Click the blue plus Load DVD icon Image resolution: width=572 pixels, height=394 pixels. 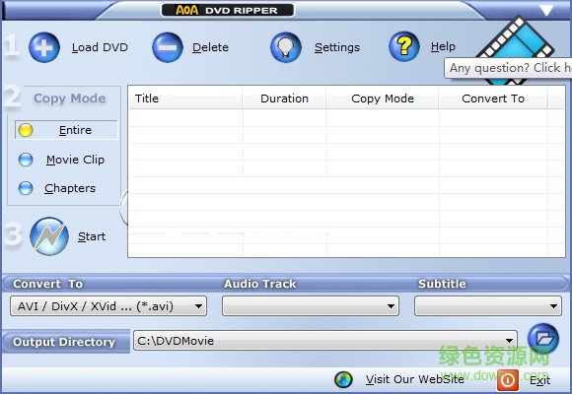[44, 47]
